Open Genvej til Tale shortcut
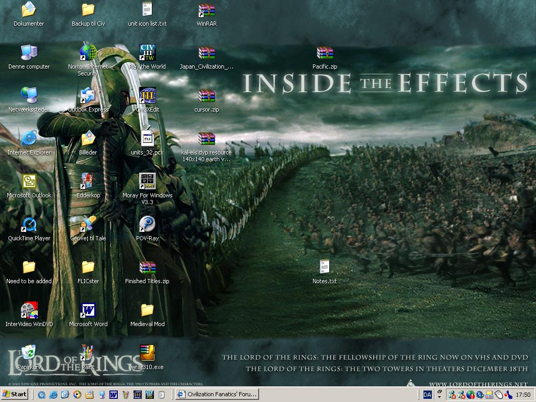 (88, 224)
